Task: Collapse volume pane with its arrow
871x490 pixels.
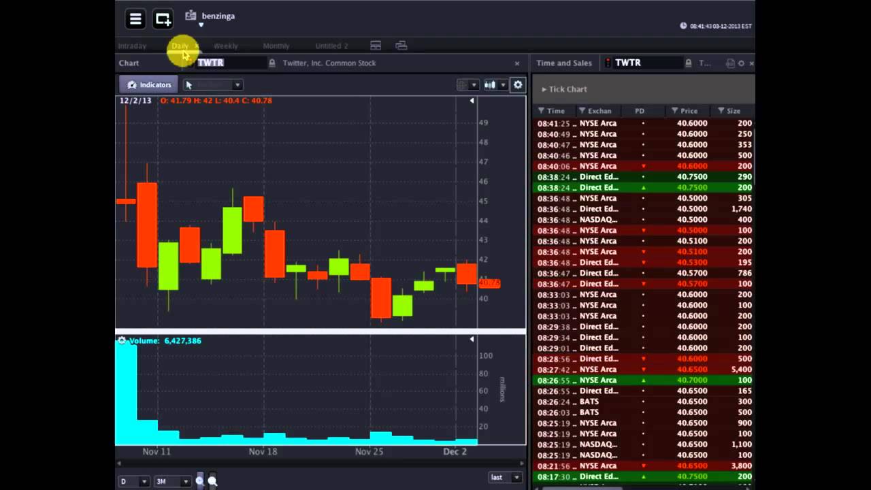Action: (472, 340)
